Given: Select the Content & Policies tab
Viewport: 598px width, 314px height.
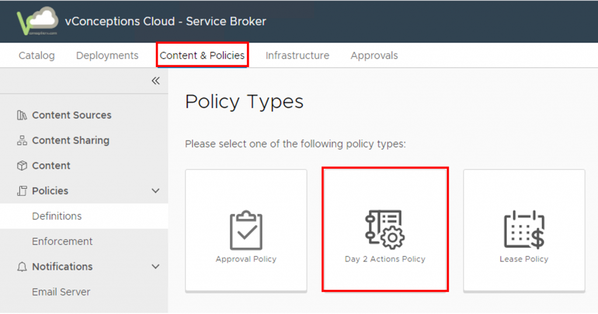Looking at the screenshot, I should pos(202,55).
